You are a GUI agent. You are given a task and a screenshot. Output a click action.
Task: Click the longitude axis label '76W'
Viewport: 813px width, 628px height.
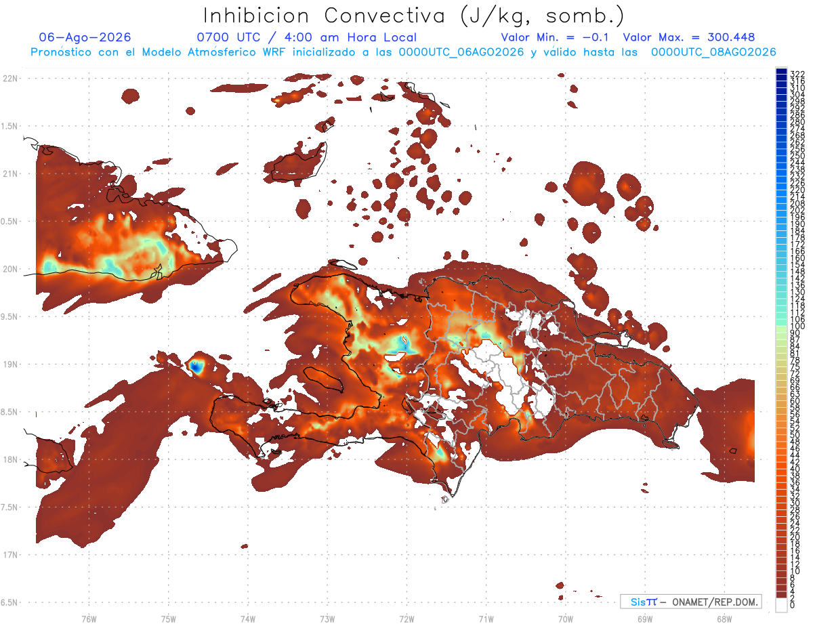pyautogui.click(x=89, y=619)
